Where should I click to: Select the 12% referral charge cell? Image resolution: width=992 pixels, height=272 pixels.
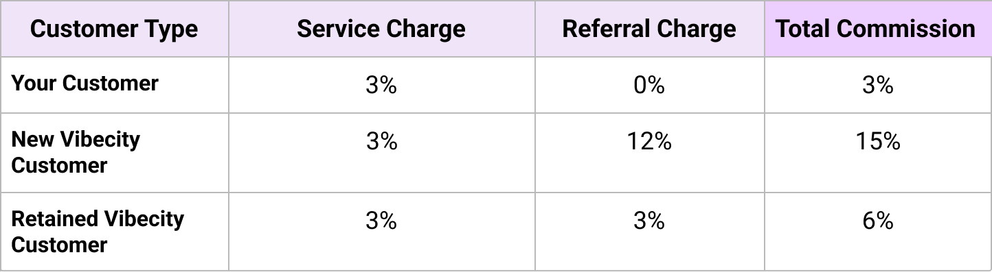(649, 153)
